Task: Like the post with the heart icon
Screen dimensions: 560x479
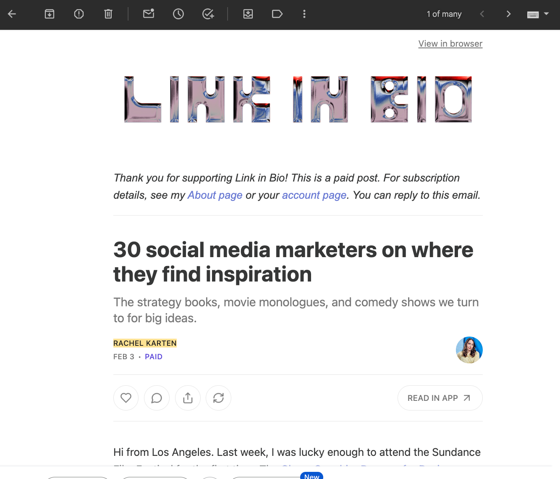Action: pyautogui.click(x=126, y=398)
